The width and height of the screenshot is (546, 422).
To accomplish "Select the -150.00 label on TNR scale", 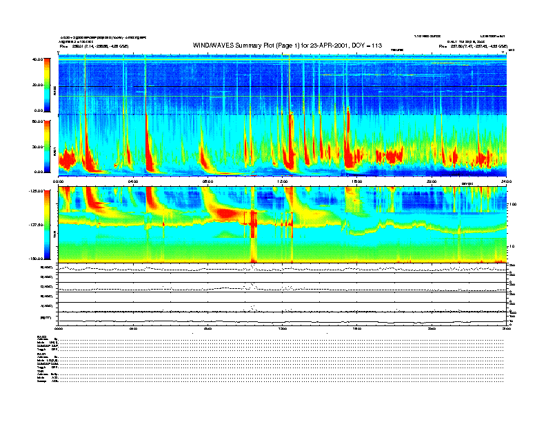I will pos(36,259).
